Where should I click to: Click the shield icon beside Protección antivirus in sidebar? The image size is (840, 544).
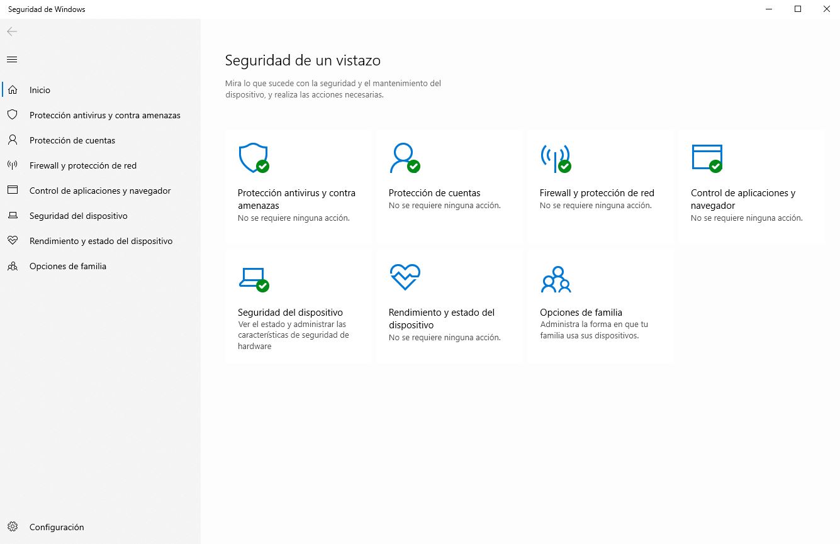12,115
